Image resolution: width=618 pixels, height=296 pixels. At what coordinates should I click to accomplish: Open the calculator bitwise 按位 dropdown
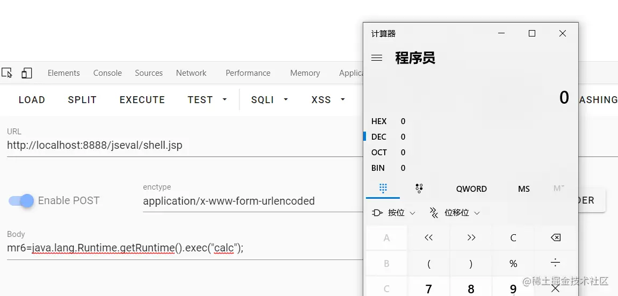pyautogui.click(x=393, y=213)
